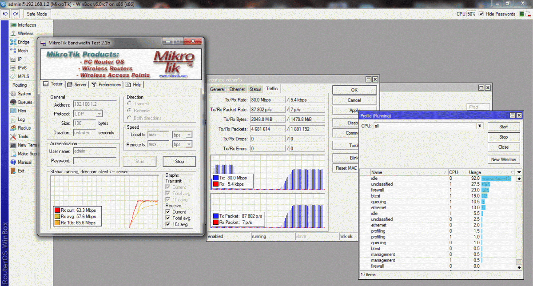Click the Bridge sidebar icon

[13, 42]
